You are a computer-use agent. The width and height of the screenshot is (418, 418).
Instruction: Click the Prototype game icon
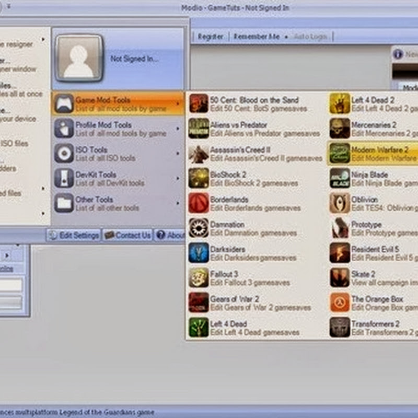[x=340, y=228]
